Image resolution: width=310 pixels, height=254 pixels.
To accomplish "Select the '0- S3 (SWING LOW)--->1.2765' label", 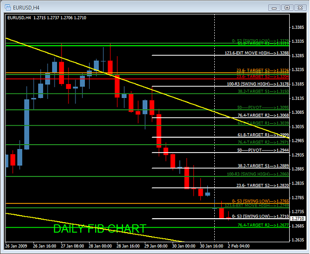I will (x=260, y=201).
